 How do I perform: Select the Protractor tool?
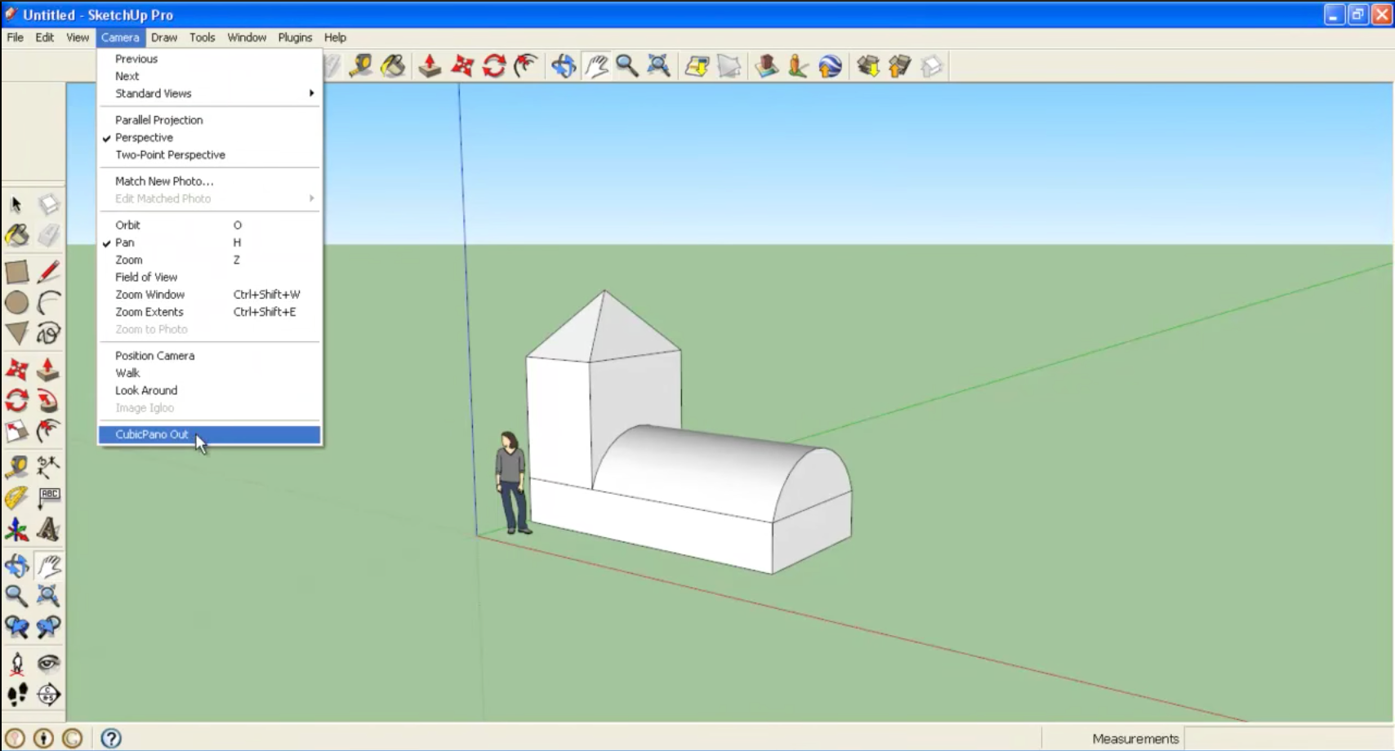pyautogui.click(x=16, y=498)
